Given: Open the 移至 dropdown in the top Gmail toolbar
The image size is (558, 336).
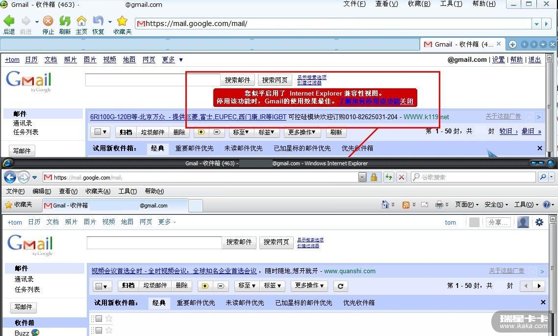Looking at the screenshot, I should (x=241, y=132).
